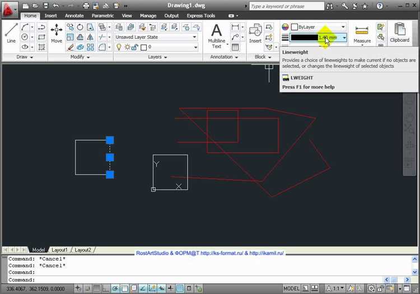Viewport: 420px width, 294px height.
Task: Select the Move tool
Action: [57, 33]
